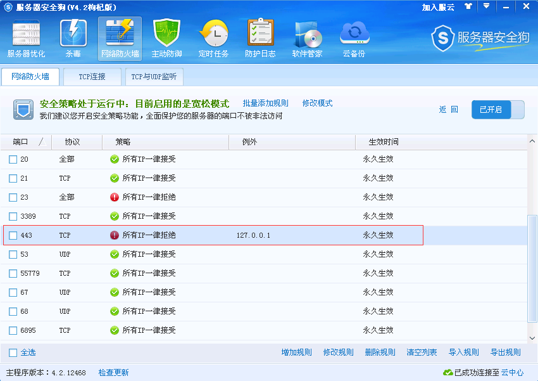Tick the checkbox for port 3389
The width and height of the screenshot is (538, 381).
[x=13, y=216]
